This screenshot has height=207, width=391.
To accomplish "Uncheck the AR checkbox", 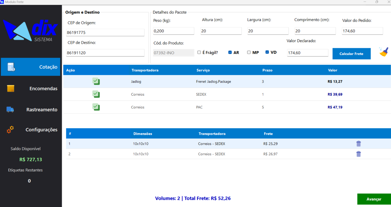I will coord(230,52).
